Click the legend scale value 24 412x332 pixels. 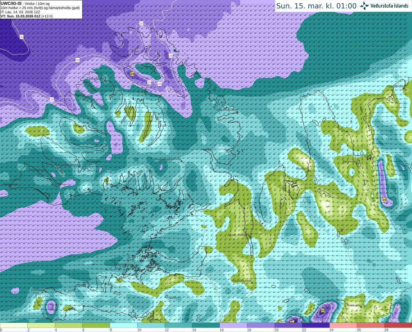pos(332,330)
